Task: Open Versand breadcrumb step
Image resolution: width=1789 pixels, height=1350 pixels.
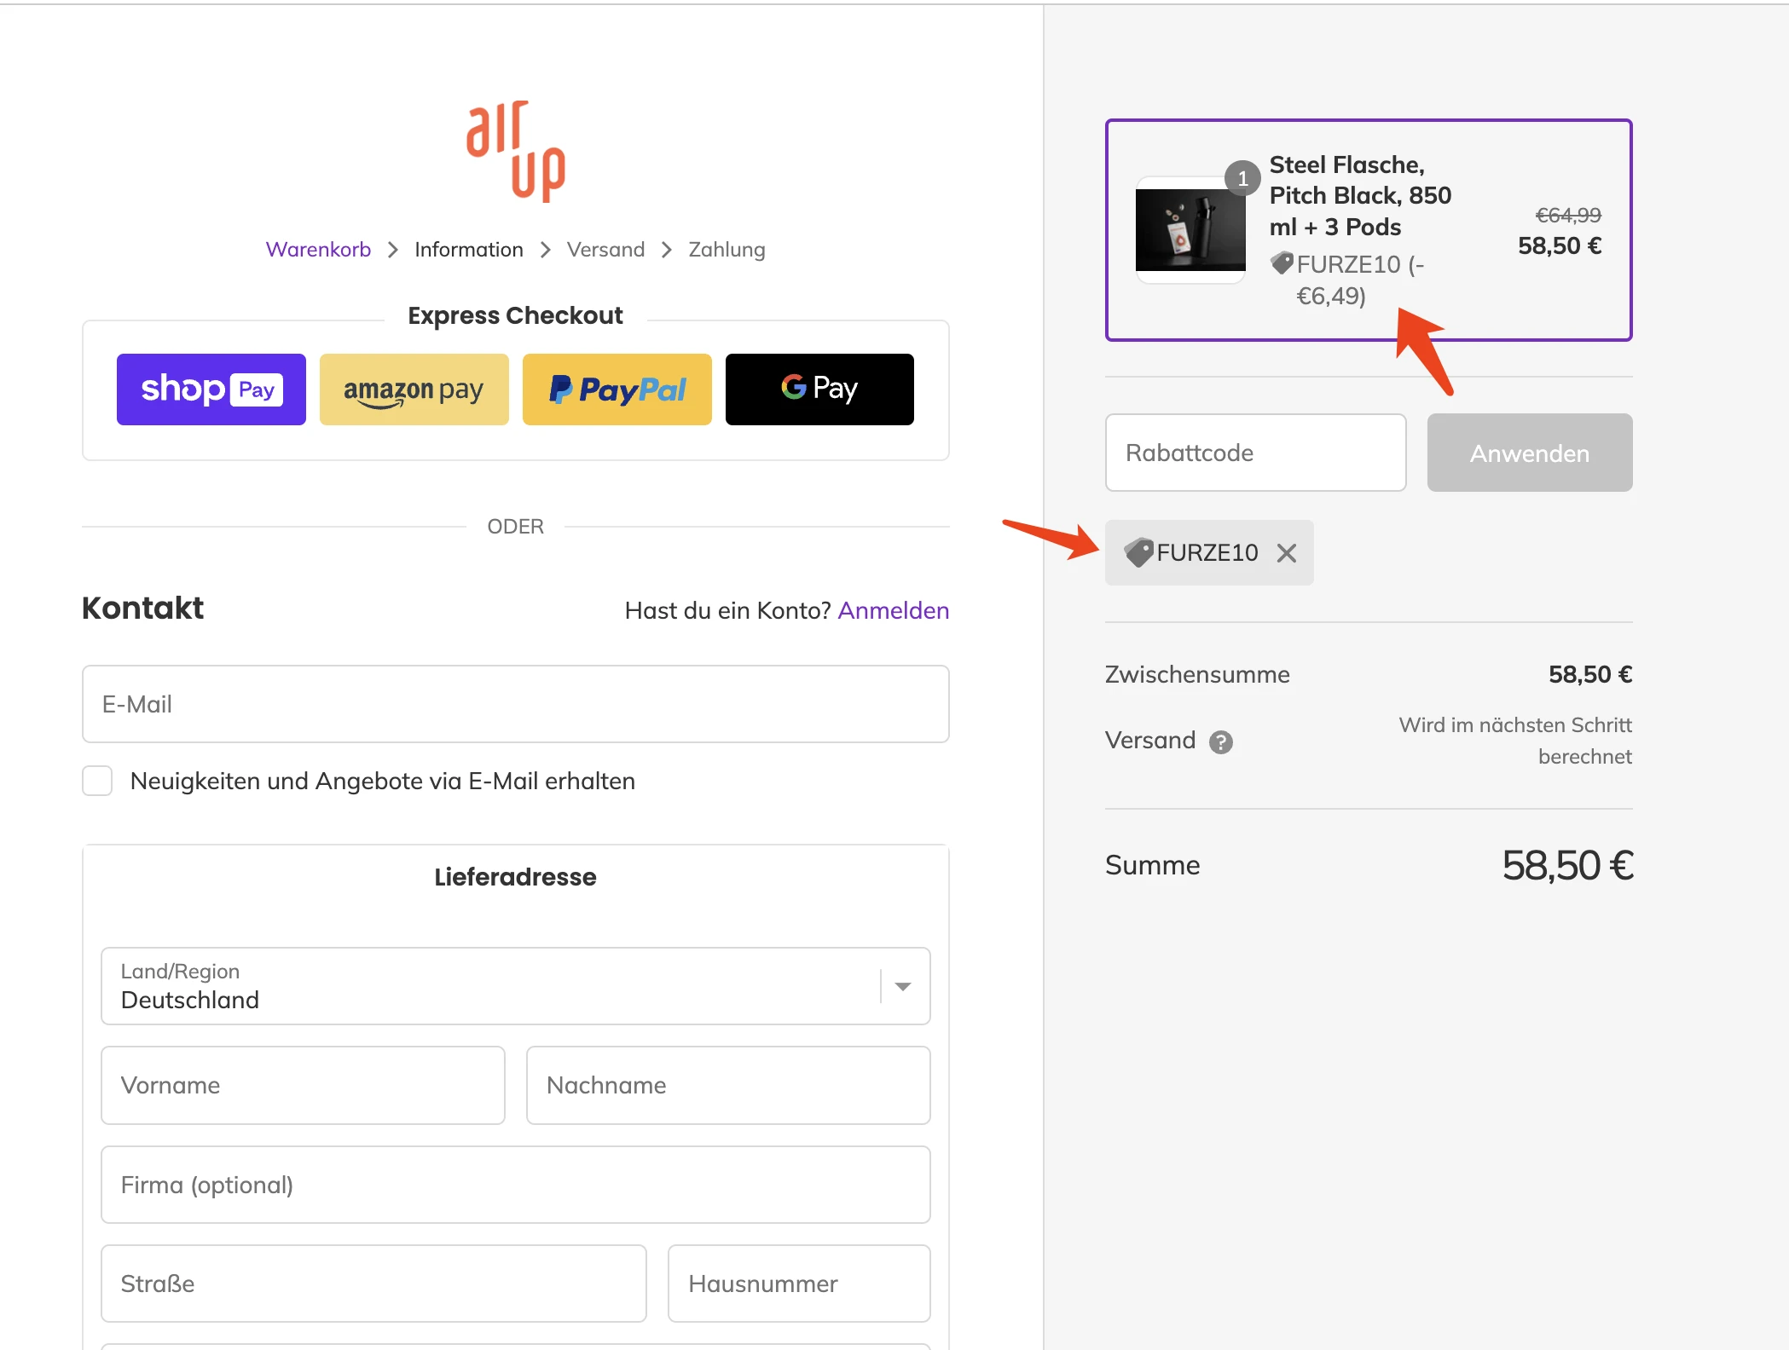Action: coord(605,250)
